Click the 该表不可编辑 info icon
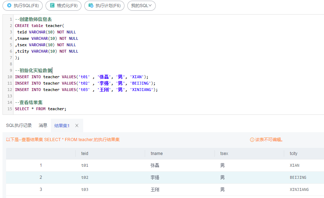324x198 pixels. coord(252,140)
